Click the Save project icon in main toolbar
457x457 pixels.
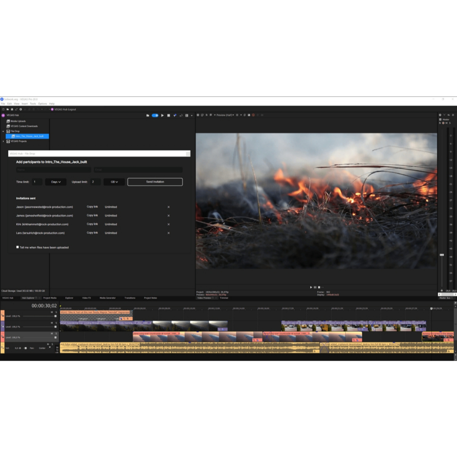(12, 109)
